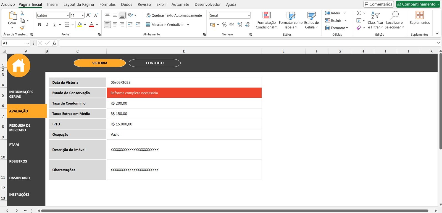Open the Calibri font name dropdown
Viewport: 442px width, 213px height.
pos(68,15)
